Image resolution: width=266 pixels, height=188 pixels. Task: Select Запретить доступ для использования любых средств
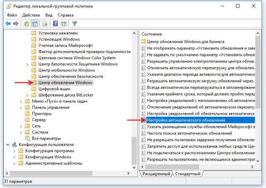[x=201, y=146]
